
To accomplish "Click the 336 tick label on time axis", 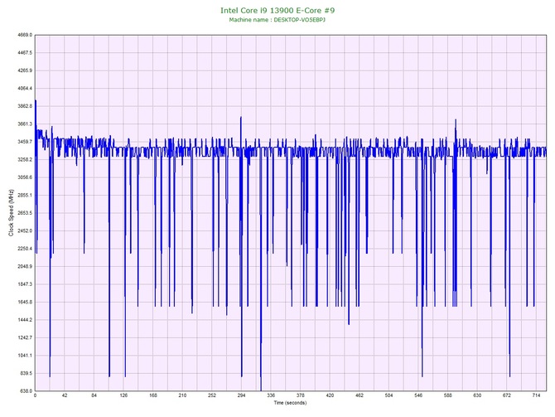I will (x=271, y=395).
